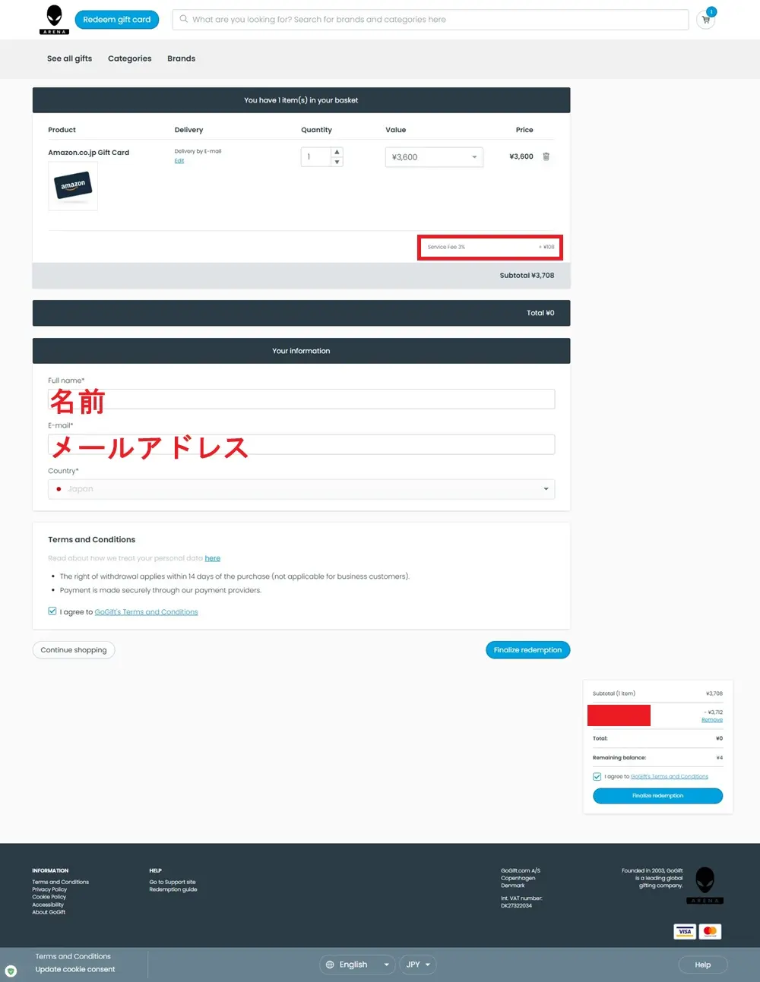Click the Visa payment icon in the footer
This screenshot has width=760, height=982.
click(x=684, y=931)
